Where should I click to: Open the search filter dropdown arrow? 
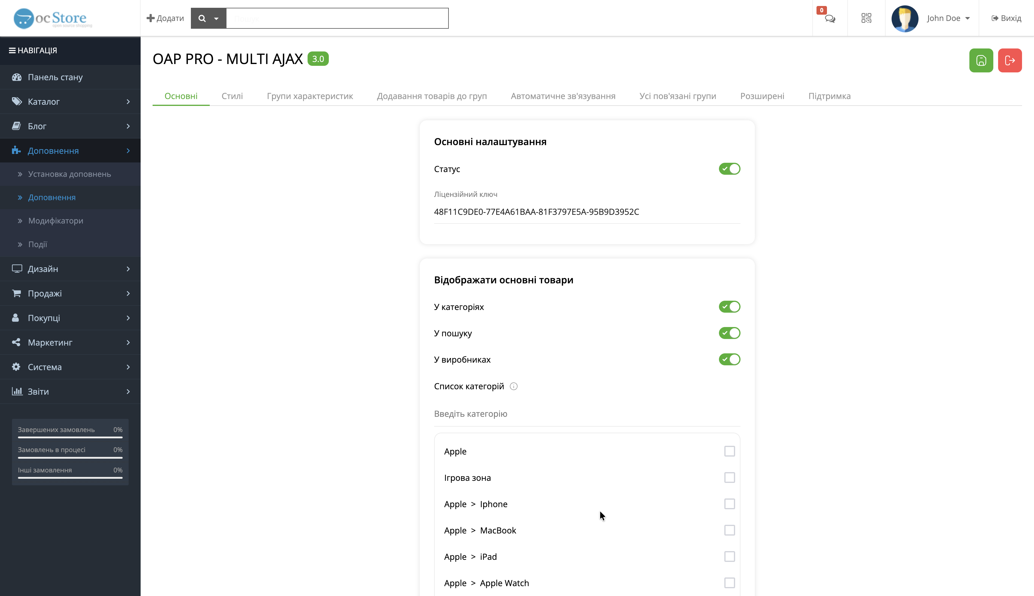pyautogui.click(x=216, y=19)
